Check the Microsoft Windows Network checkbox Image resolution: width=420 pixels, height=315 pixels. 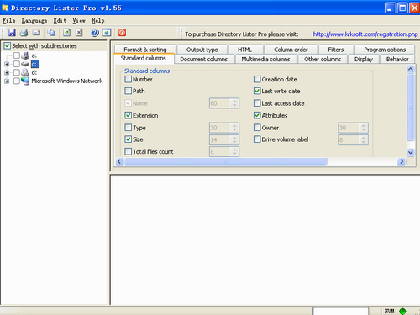[17, 81]
